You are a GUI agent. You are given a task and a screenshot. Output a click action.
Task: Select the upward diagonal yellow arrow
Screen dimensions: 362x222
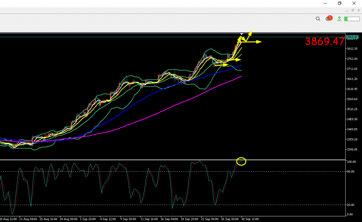(x=249, y=35)
